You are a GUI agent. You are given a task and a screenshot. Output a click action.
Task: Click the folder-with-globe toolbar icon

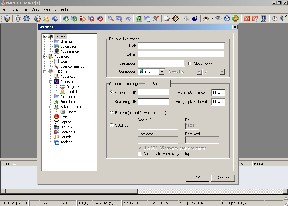pos(55,19)
